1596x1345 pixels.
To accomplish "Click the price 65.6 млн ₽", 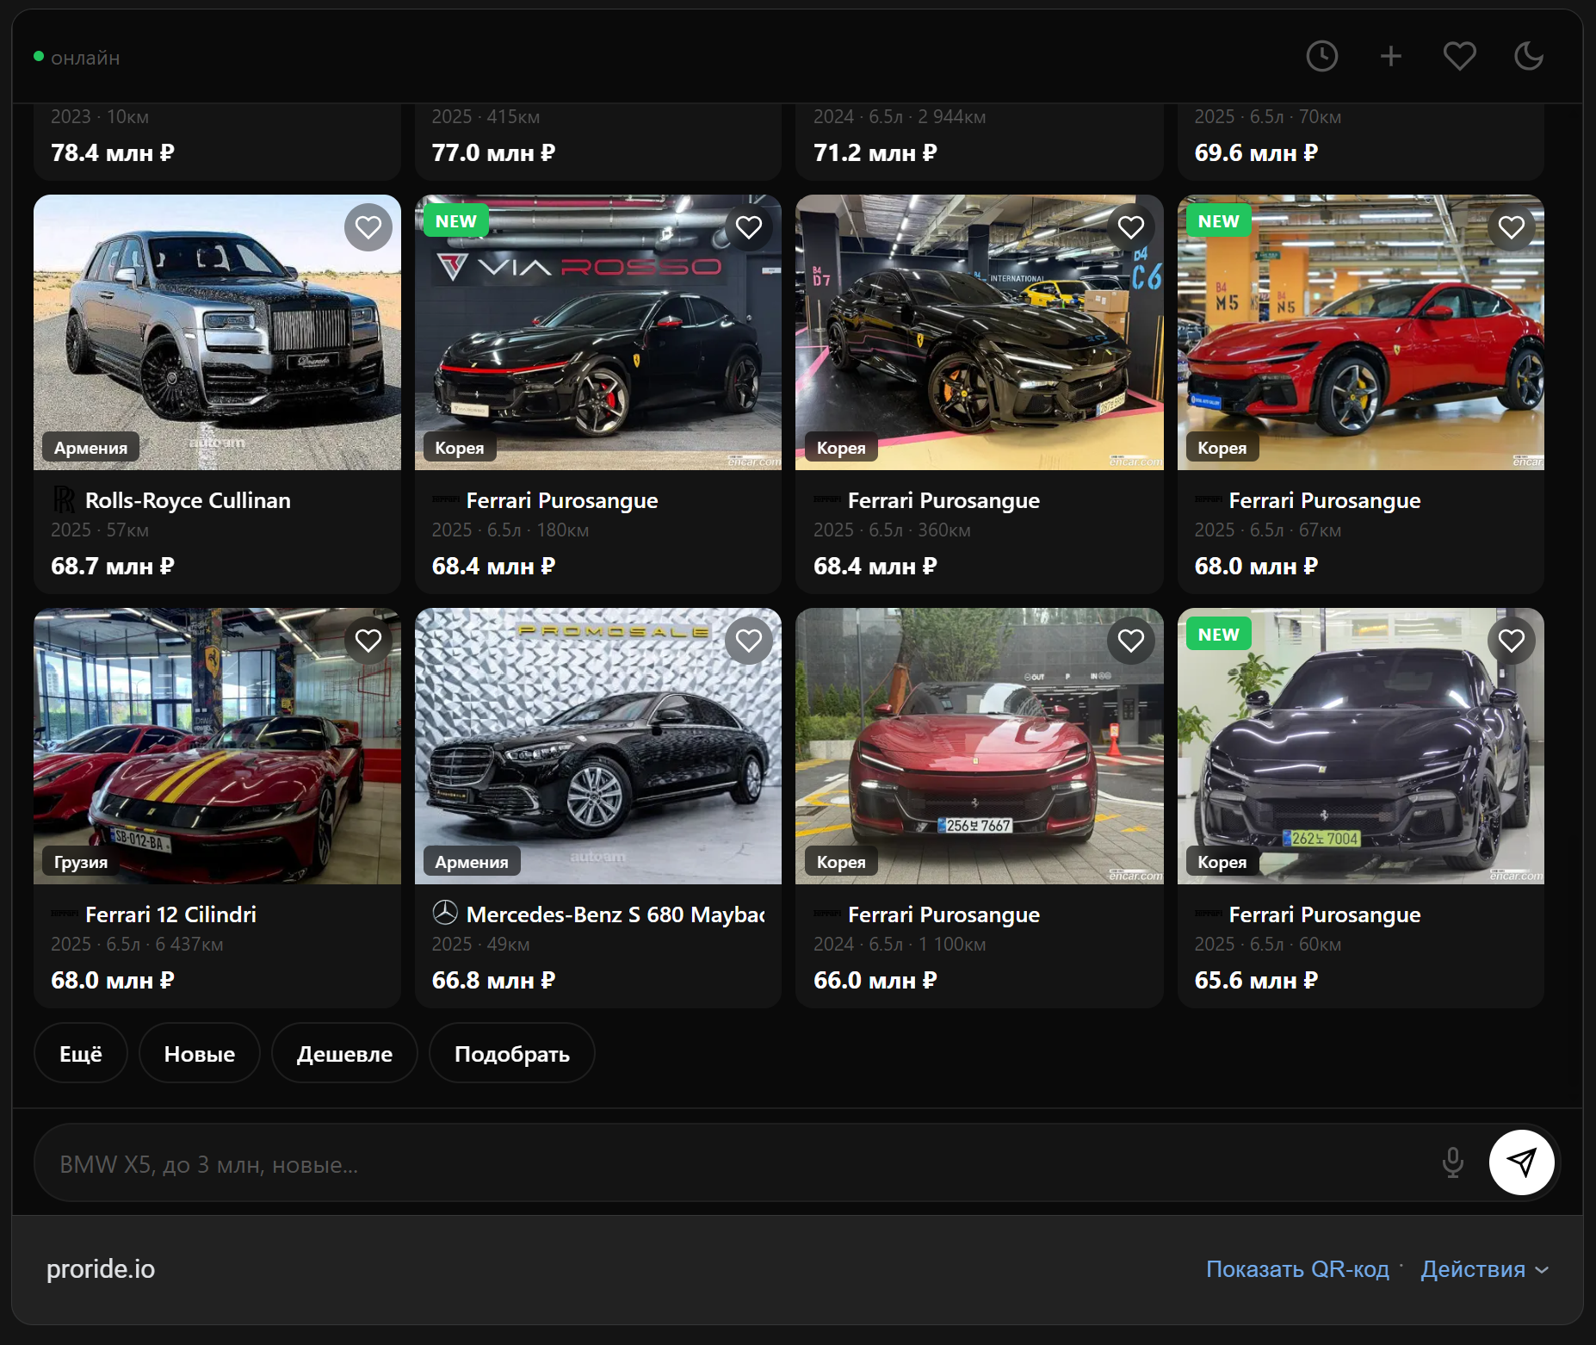I will pyautogui.click(x=1256, y=980).
